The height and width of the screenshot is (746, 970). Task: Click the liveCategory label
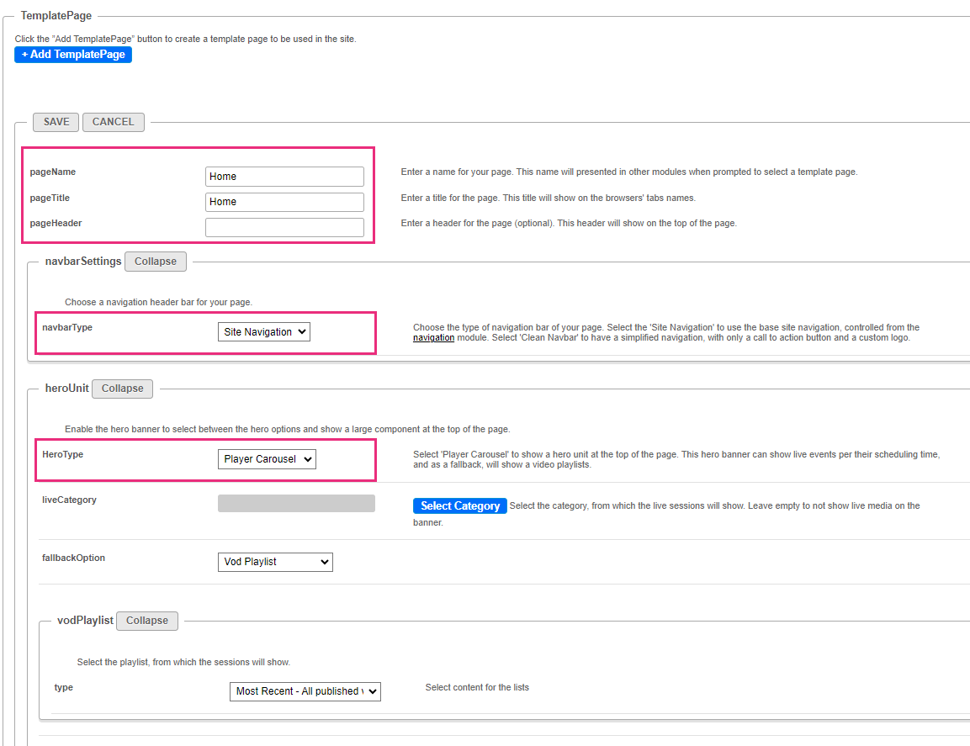coord(69,500)
